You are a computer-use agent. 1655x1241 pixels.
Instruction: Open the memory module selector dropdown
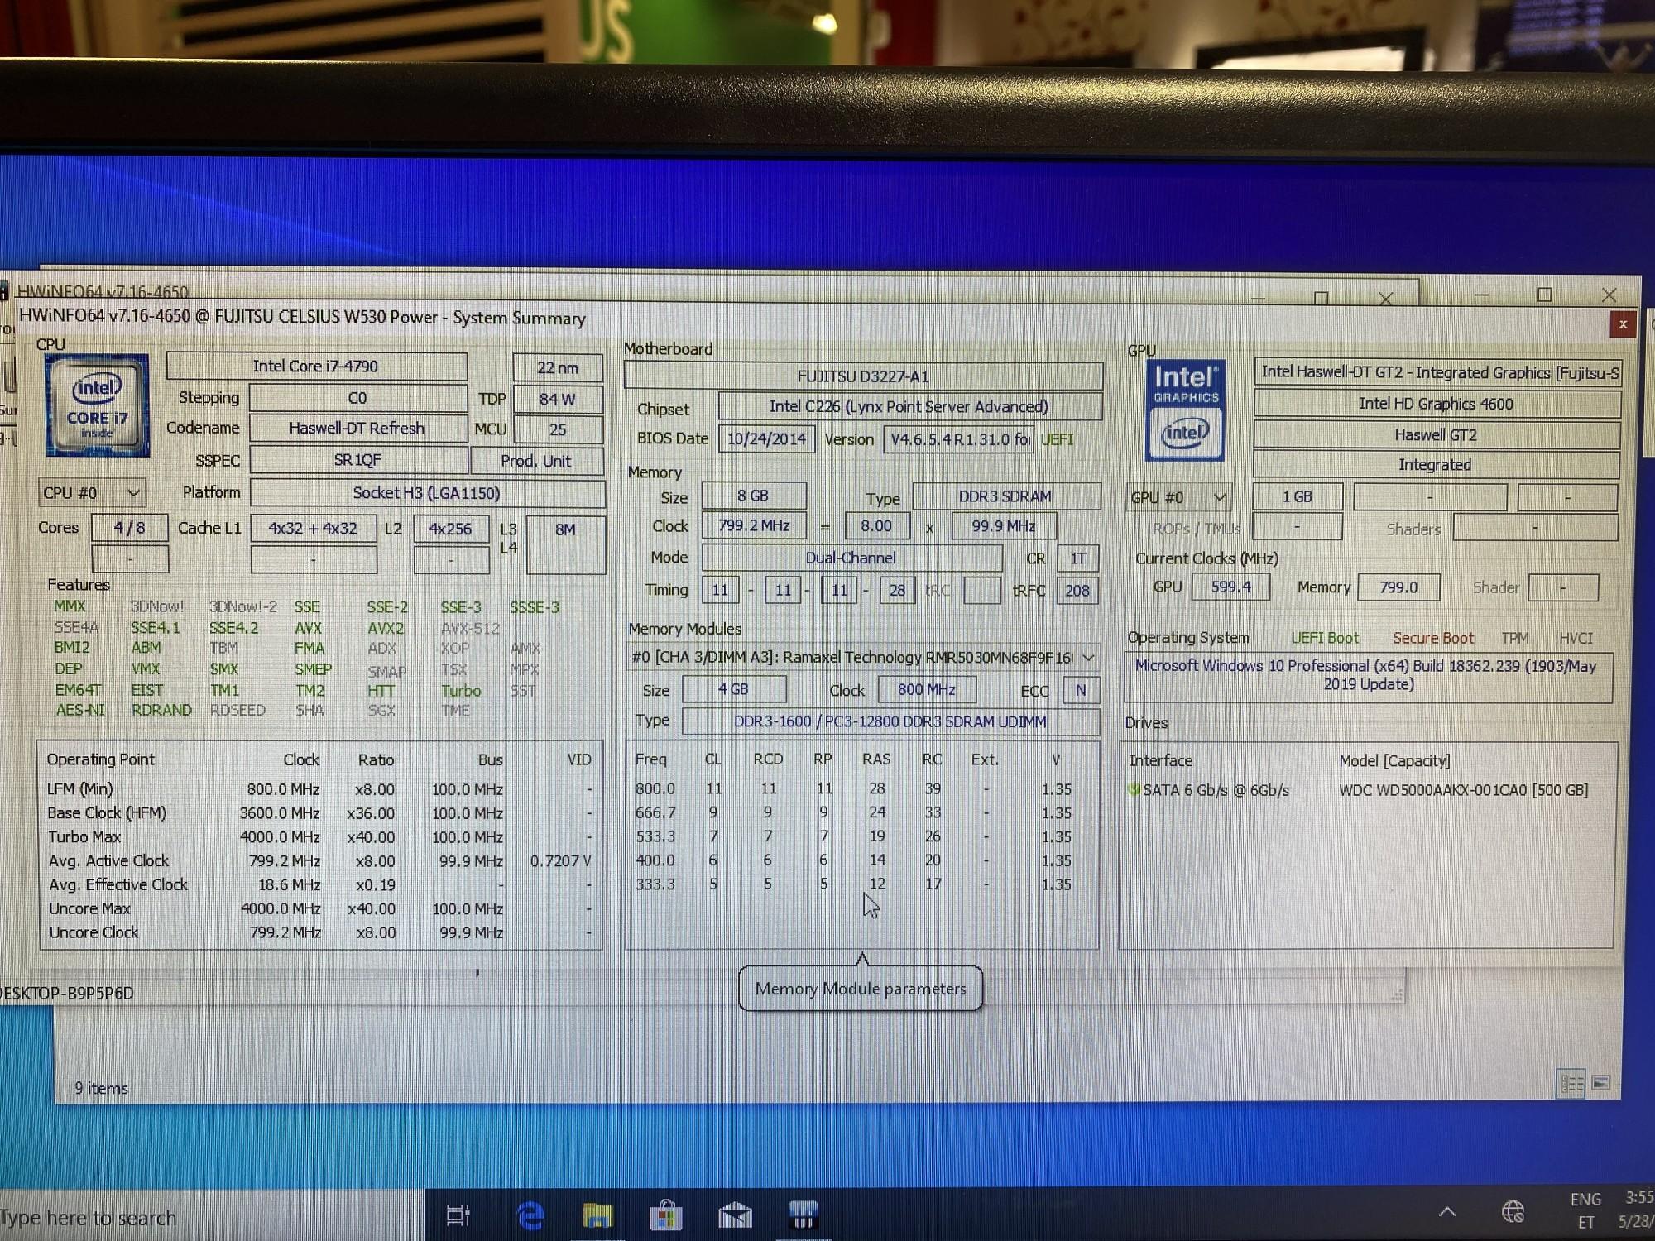pos(863,658)
